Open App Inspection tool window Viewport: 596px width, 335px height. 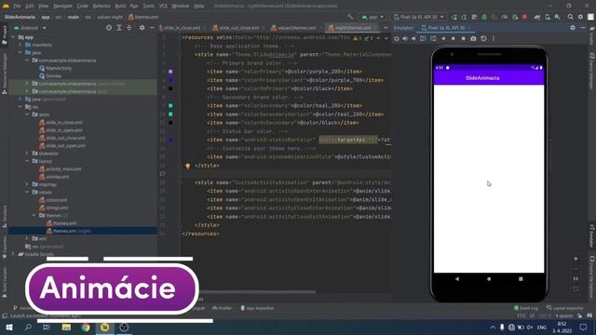pyautogui.click(x=257, y=308)
